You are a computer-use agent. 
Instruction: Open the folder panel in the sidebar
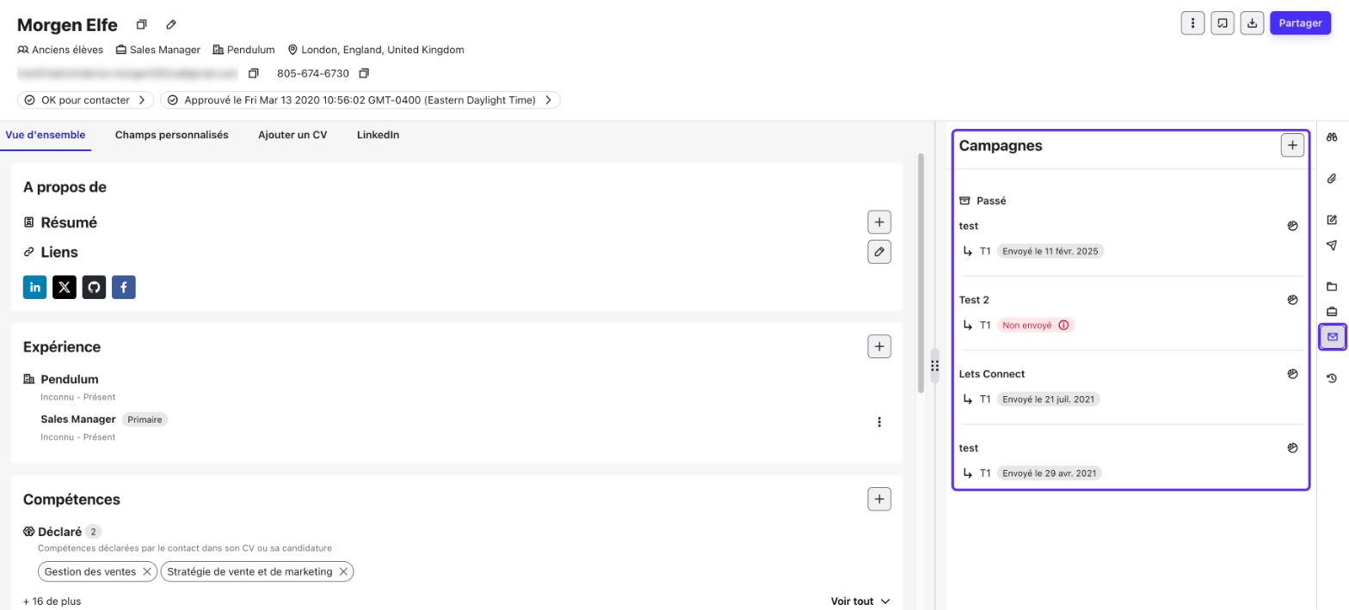(1332, 286)
